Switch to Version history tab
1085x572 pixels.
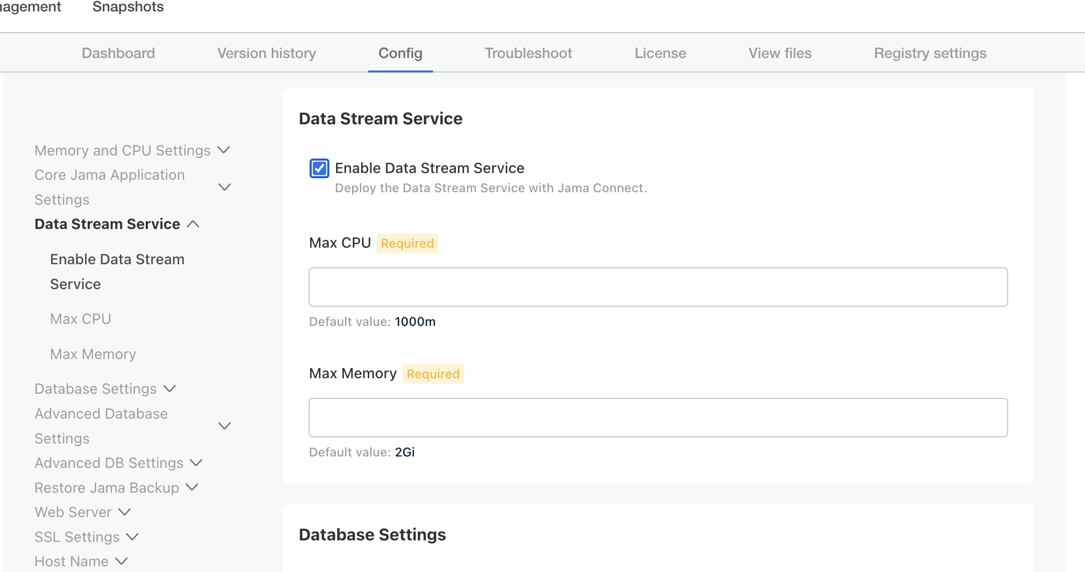pos(267,53)
